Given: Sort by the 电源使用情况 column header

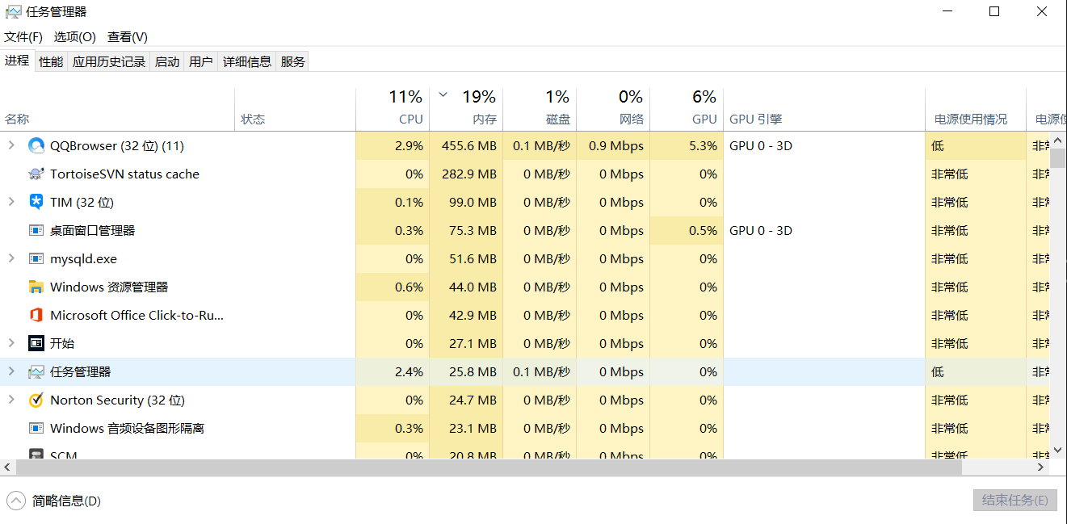Looking at the screenshot, I should tap(976, 110).
